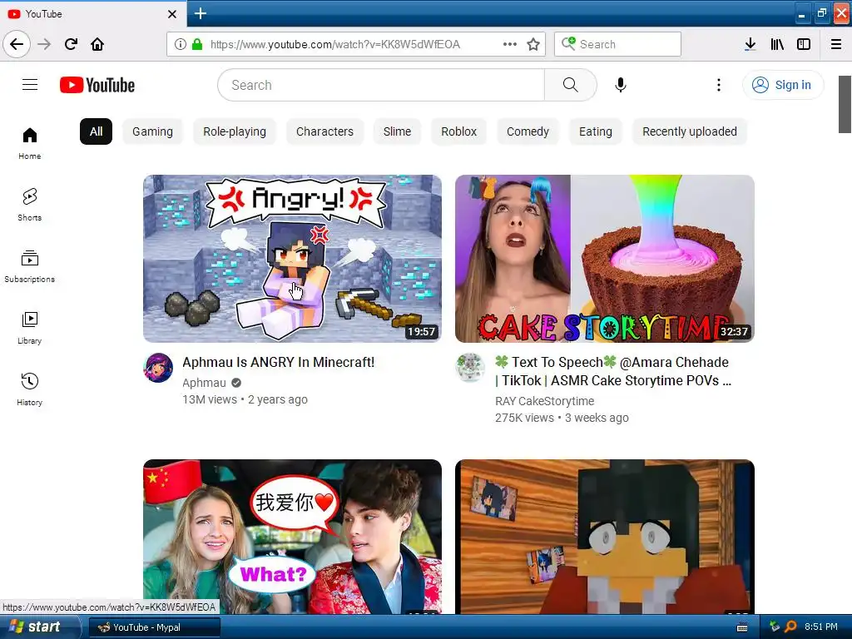Image resolution: width=852 pixels, height=639 pixels.
Task: Click '13M views • 2 years ago' text
Action: 245,399
